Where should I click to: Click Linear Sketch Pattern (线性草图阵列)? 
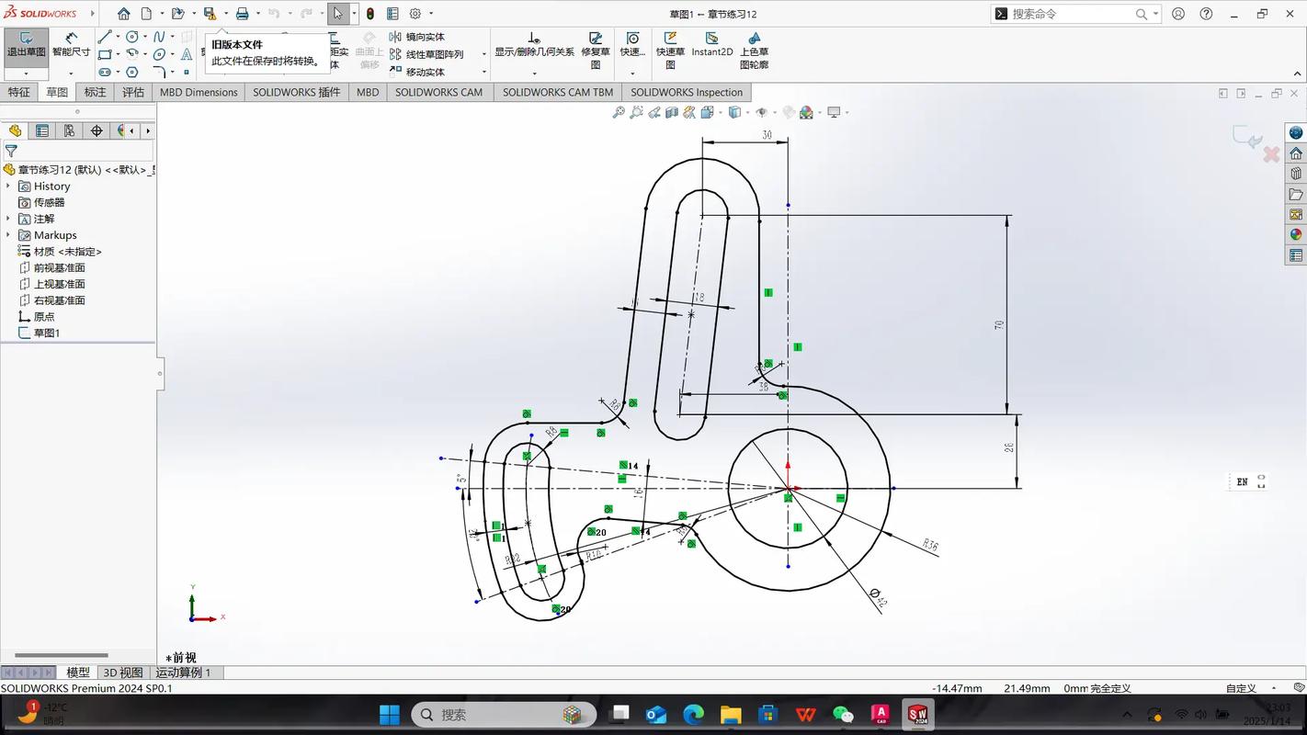click(x=426, y=54)
